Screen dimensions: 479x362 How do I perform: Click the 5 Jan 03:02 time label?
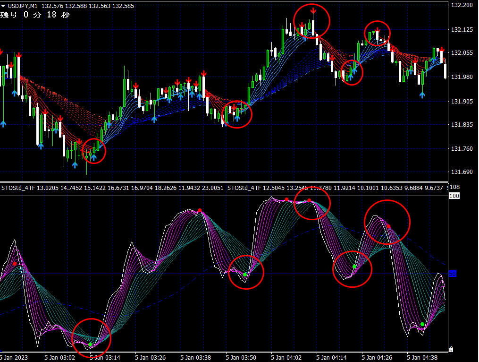59,357
